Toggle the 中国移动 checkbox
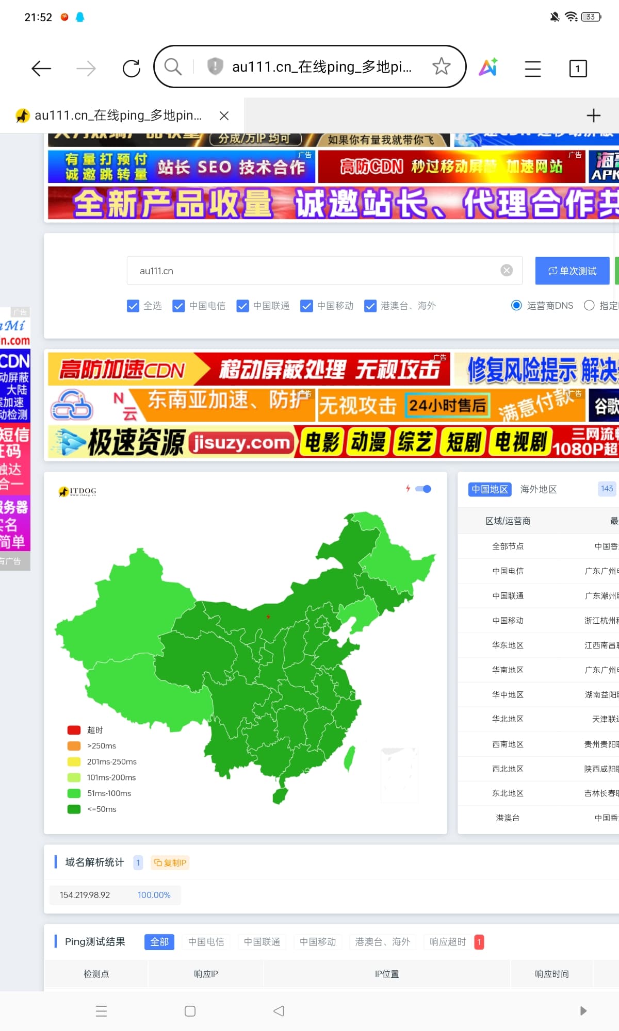This screenshot has height=1031, width=619. pyautogui.click(x=306, y=306)
